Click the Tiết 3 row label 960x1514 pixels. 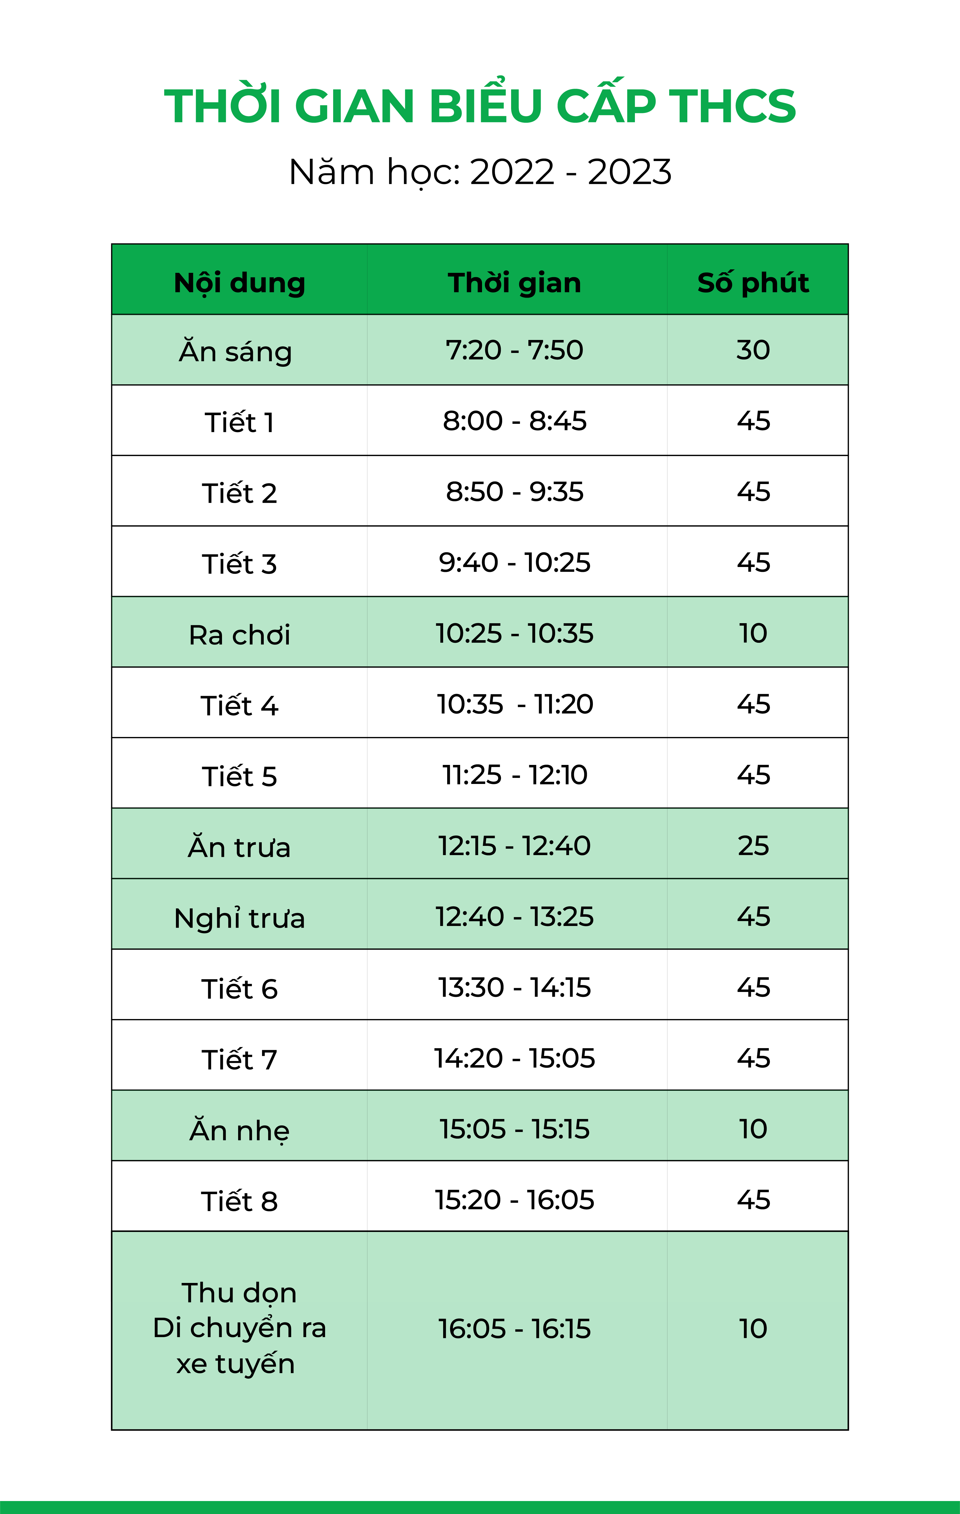tap(239, 563)
